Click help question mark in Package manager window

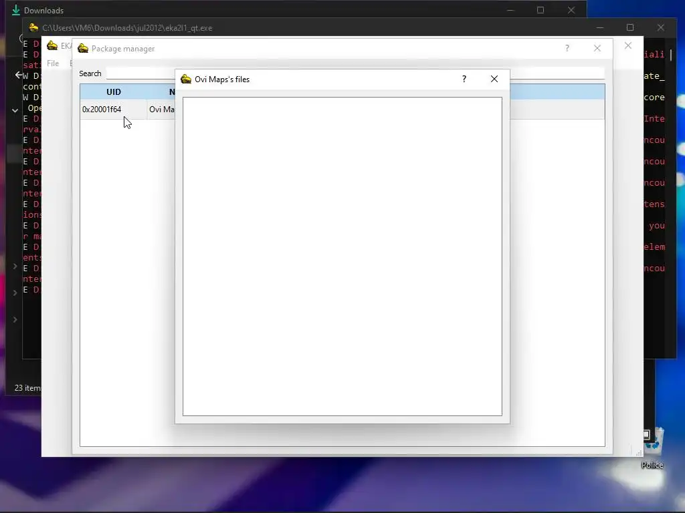[x=567, y=48]
